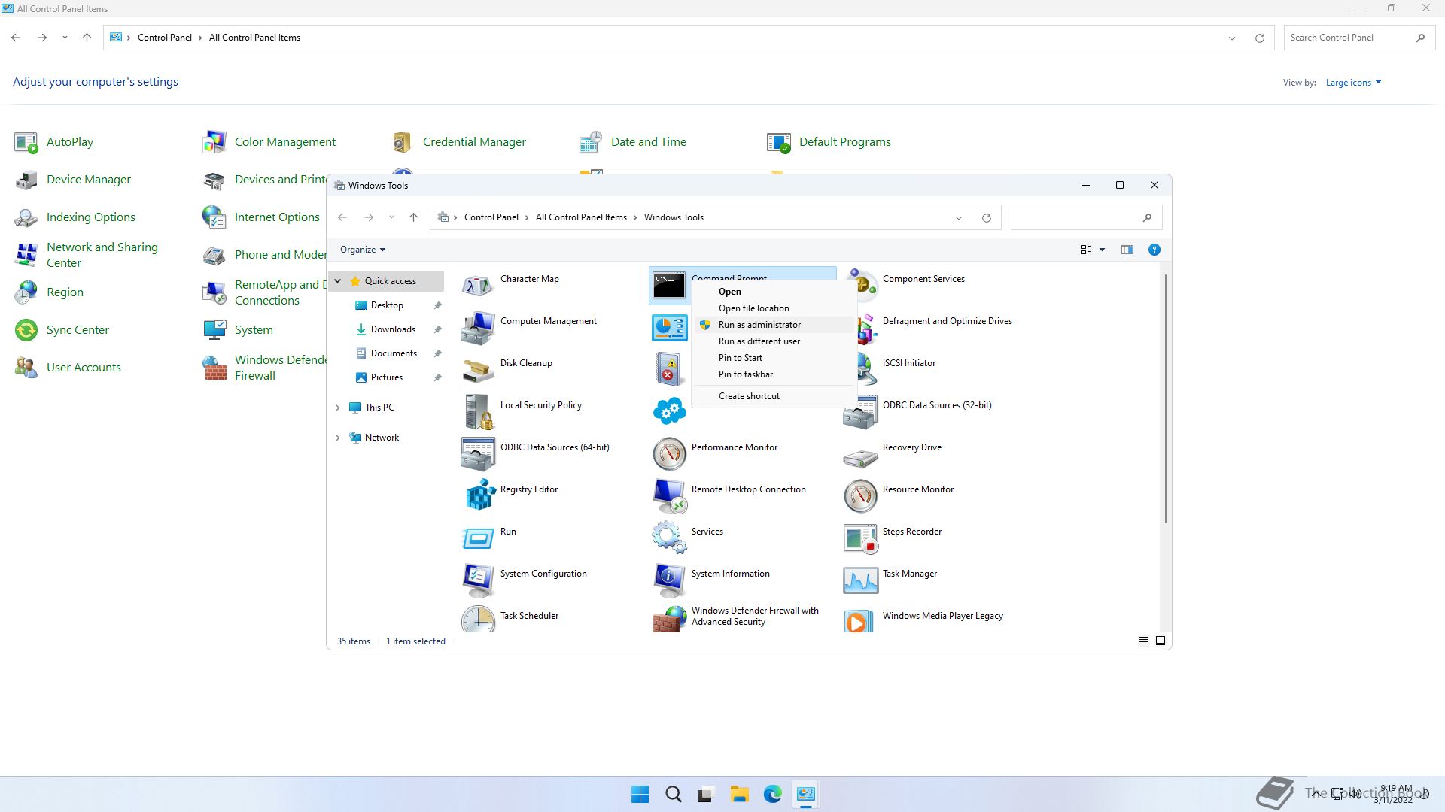Viewport: 1445px width, 812px height.
Task: Switch to large thumbnails view in Windows Tools
Action: pyautogui.click(x=1161, y=641)
